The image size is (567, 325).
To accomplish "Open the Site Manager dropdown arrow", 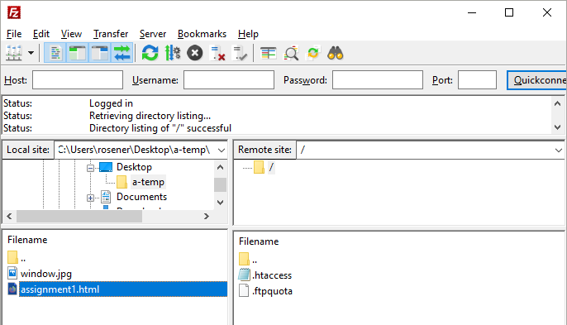I will click(x=31, y=53).
